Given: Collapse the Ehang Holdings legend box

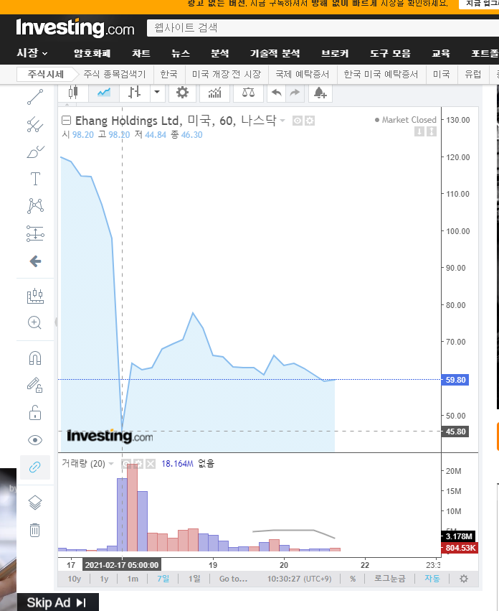Looking at the screenshot, I should (x=67, y=121).
